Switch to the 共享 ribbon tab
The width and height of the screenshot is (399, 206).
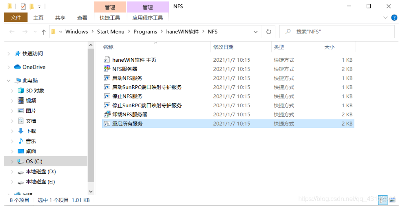tap(60, 18)
